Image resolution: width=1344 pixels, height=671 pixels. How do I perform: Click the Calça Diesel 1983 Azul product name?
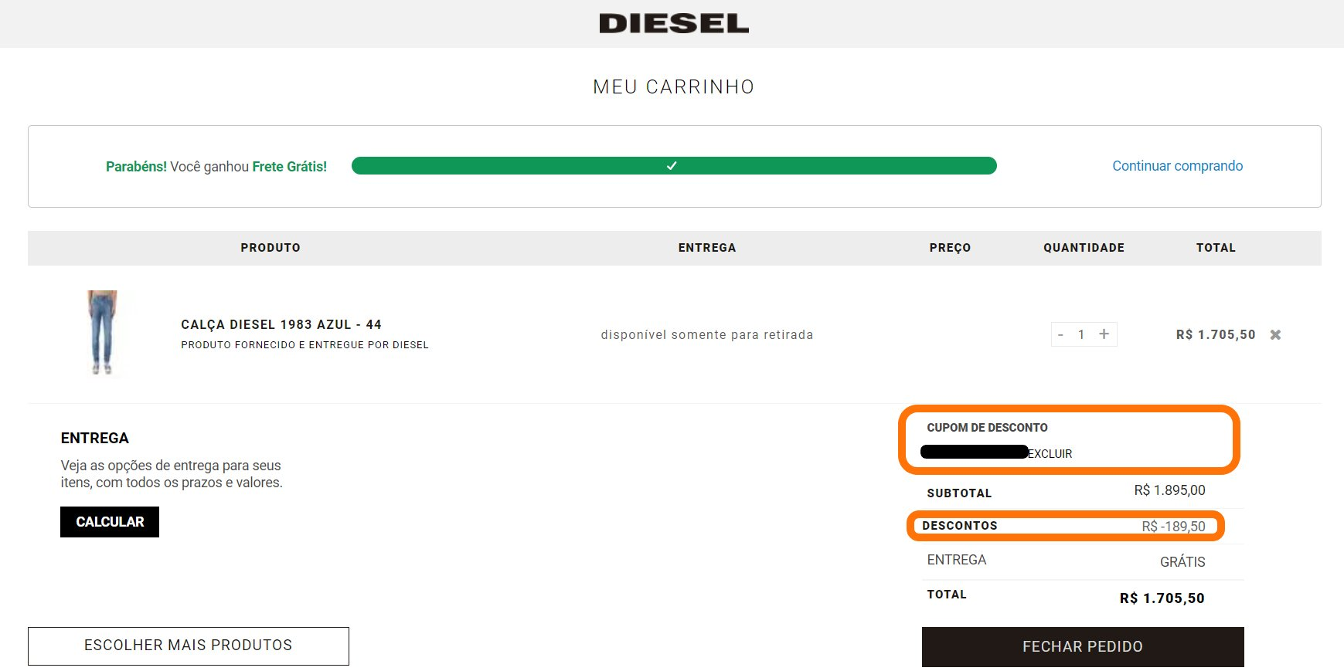click(x=281, y=324)
